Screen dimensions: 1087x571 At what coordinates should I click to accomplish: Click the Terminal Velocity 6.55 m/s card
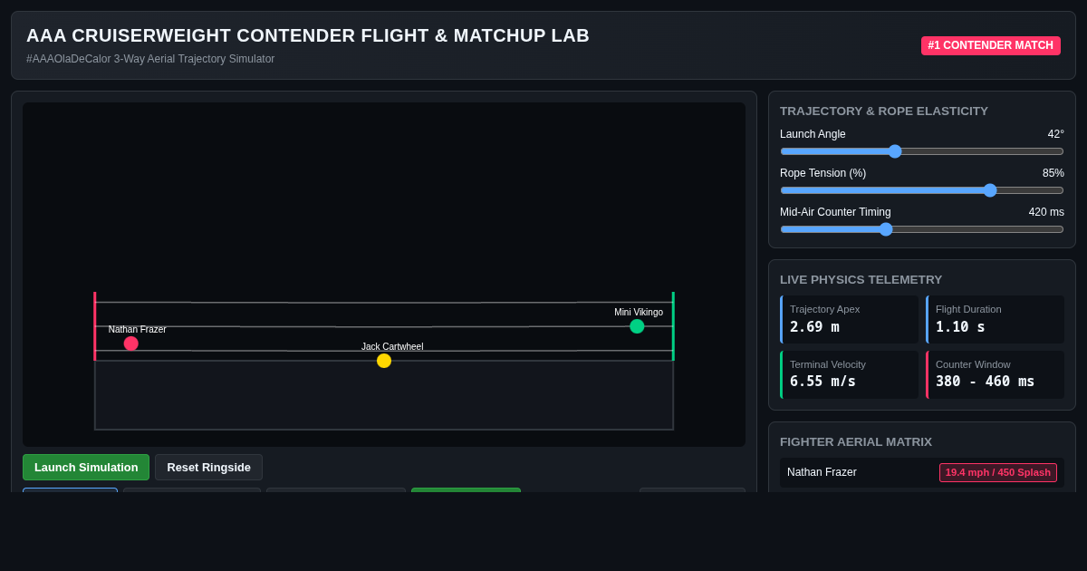(x=850, y=374)
